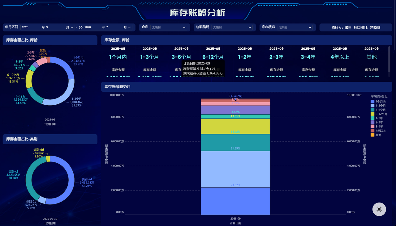Click the 2-3年 card title in 库存金额_库龄
Screen dimensions: 396x226
[276, 57]
